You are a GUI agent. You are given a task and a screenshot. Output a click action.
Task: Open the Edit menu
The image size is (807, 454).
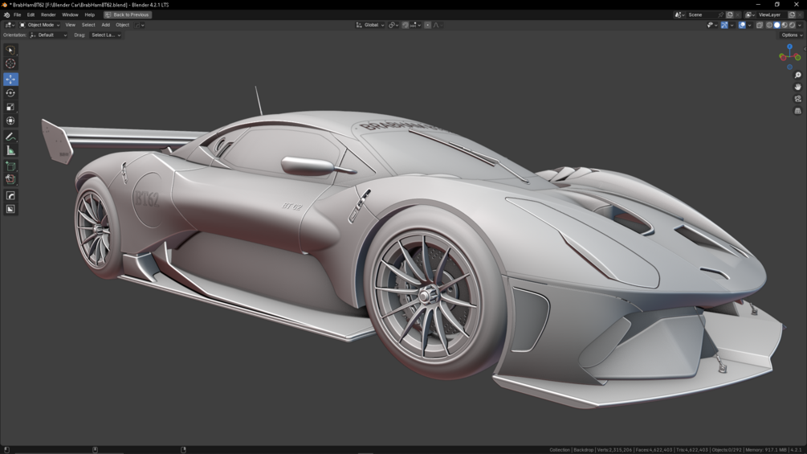click(31, 15)
